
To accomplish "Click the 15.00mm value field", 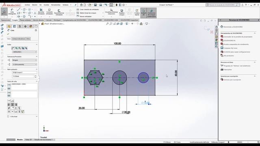I will [x=23, y=76].
